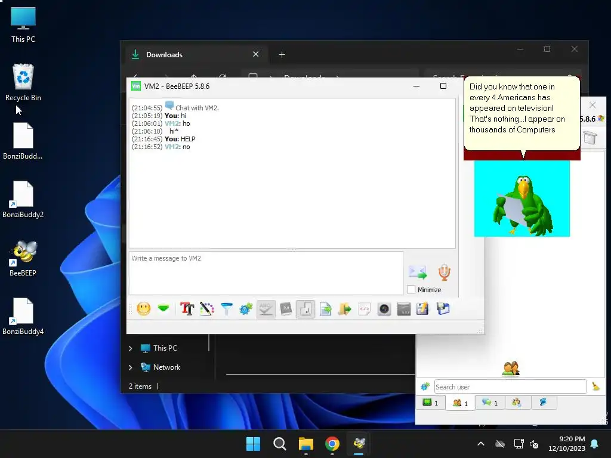The width and height of the screenshot is (611, 458).
Task: Click the green gem icon in chat toolbar
Action: pyautogui.click(x=163, y=308)
